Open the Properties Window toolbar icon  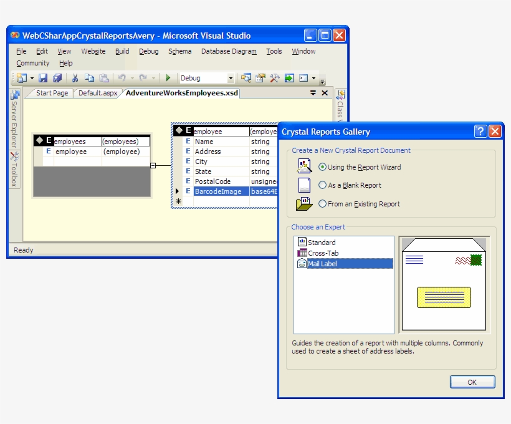point(260,78)
